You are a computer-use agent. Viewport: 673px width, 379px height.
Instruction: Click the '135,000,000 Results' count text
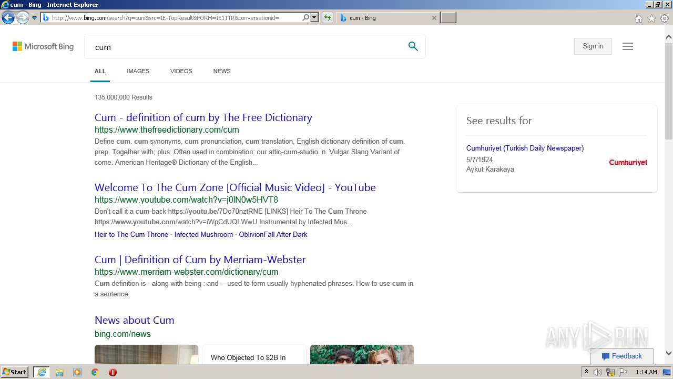click(124, 97)
